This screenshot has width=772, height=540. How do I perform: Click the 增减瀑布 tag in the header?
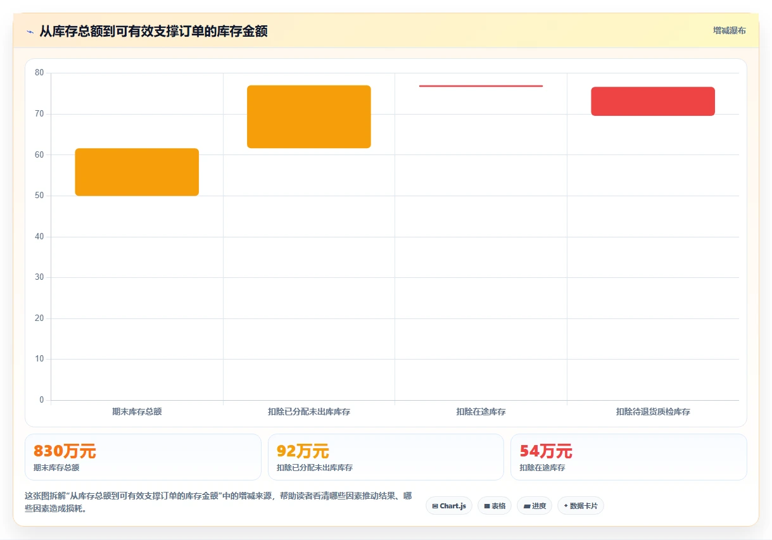729,30
